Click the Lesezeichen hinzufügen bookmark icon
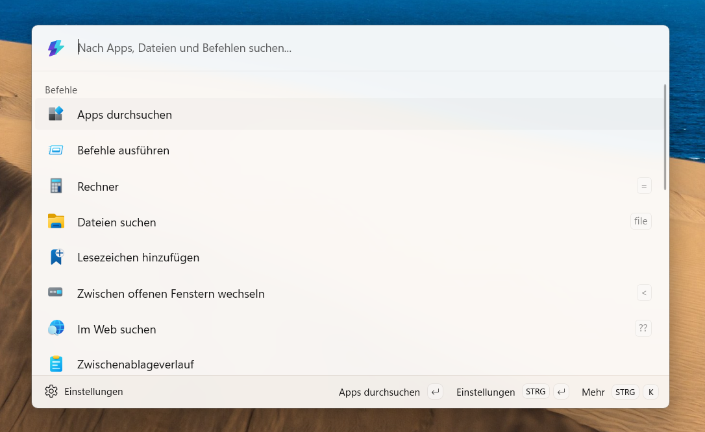 56,257
